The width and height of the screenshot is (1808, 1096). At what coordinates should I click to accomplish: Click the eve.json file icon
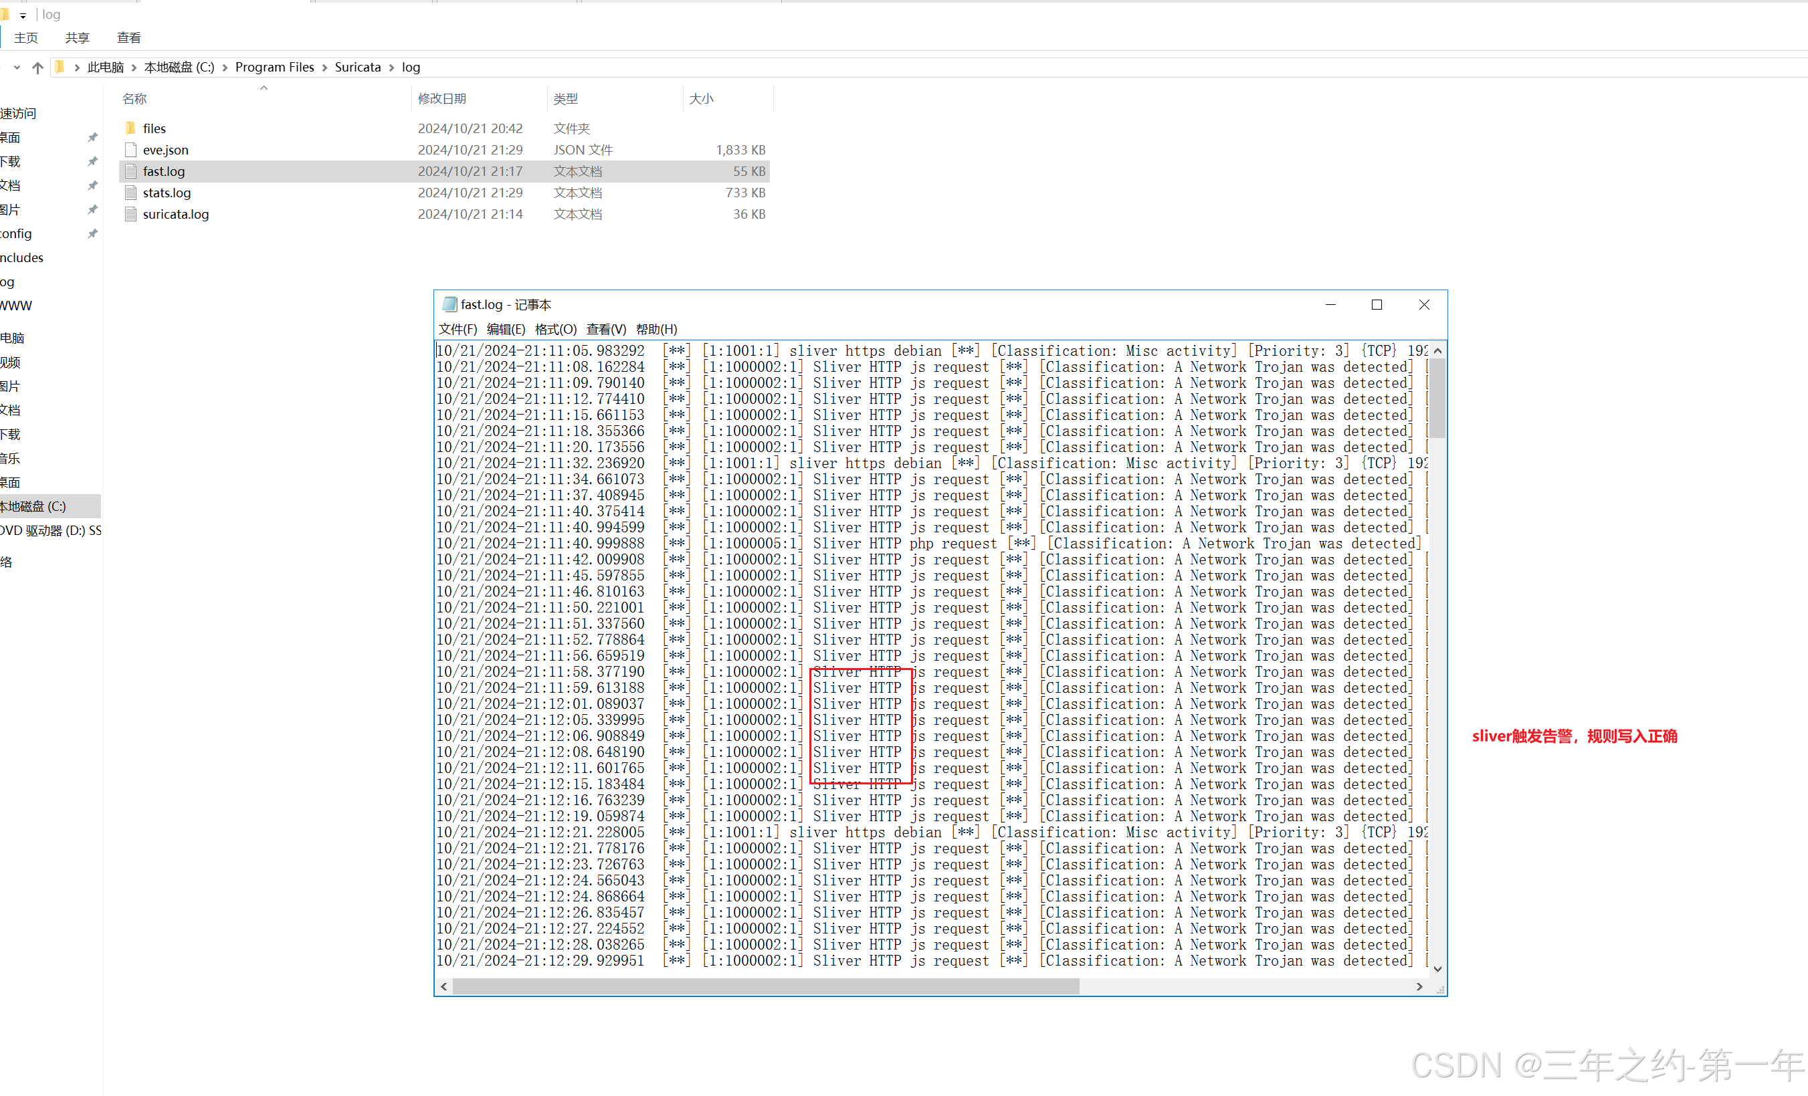tap(130, 150)
